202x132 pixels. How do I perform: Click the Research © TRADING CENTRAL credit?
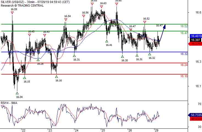pyautogui.click(x=22, y=5)
